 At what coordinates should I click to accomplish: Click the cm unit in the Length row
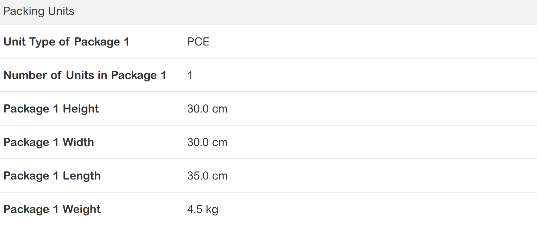(220, 176)
